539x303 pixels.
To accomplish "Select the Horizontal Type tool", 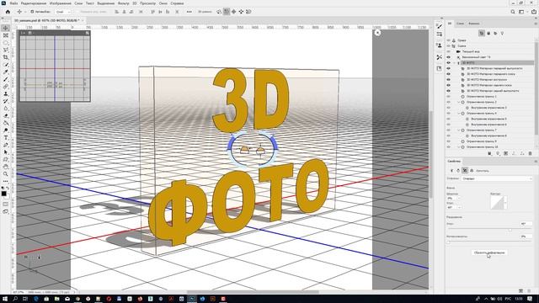I will 6,137.
